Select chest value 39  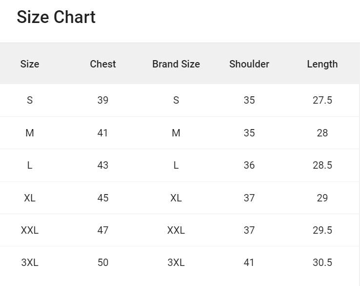pos(103,100)
